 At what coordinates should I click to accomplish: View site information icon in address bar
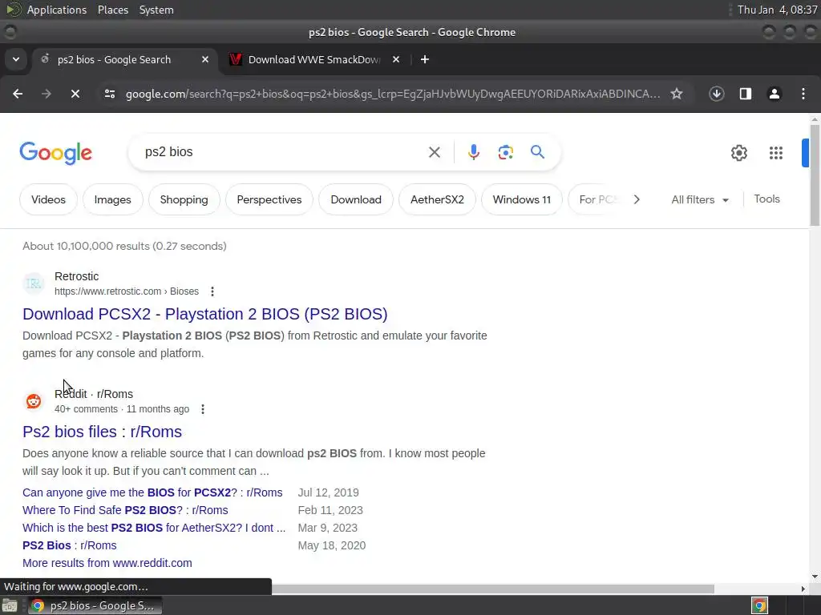click(109, 94)
